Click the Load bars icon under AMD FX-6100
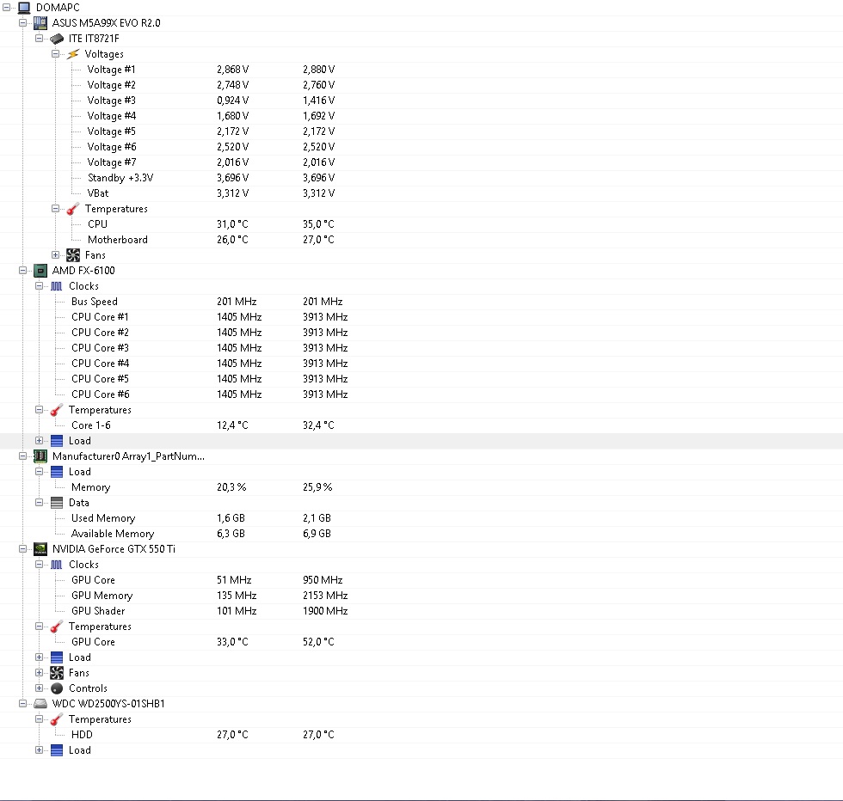 pos(57,441)
